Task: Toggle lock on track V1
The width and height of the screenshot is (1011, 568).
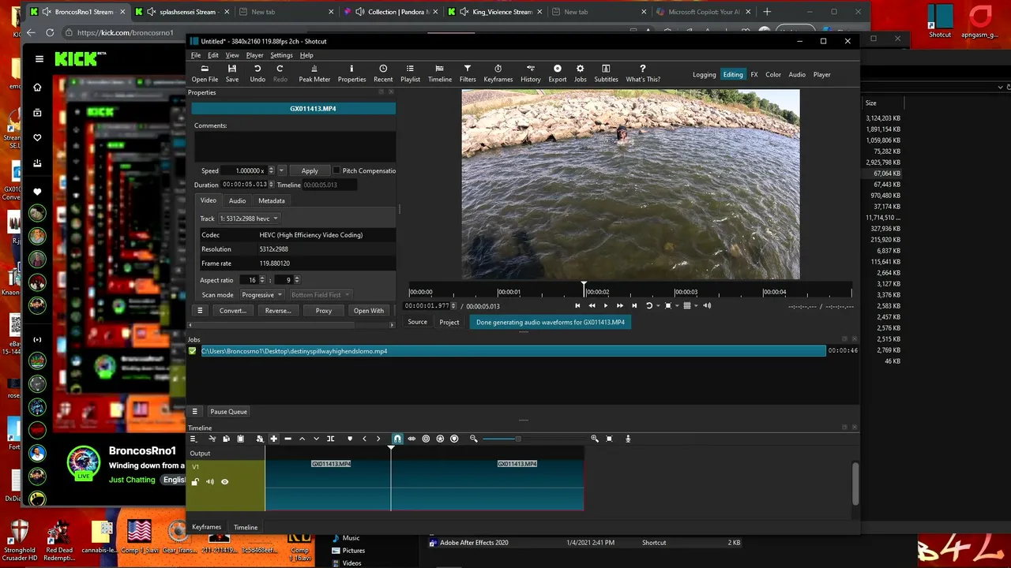Action: point(195,481)
